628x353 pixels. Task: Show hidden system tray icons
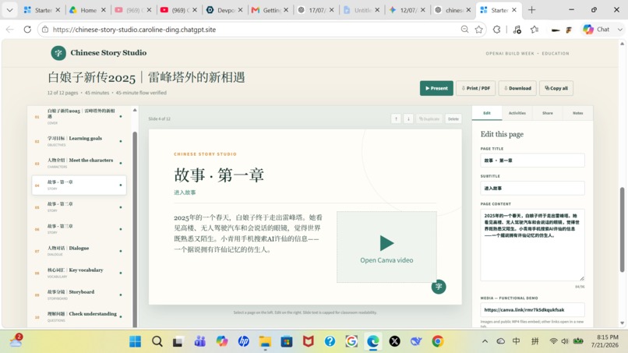pyautogui.click(x=485, y=341)
